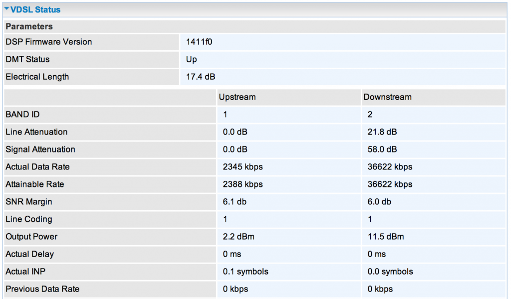Select firmware version value 1411f0
Viewport: 511px width, 299px height.
click(199, 42)
